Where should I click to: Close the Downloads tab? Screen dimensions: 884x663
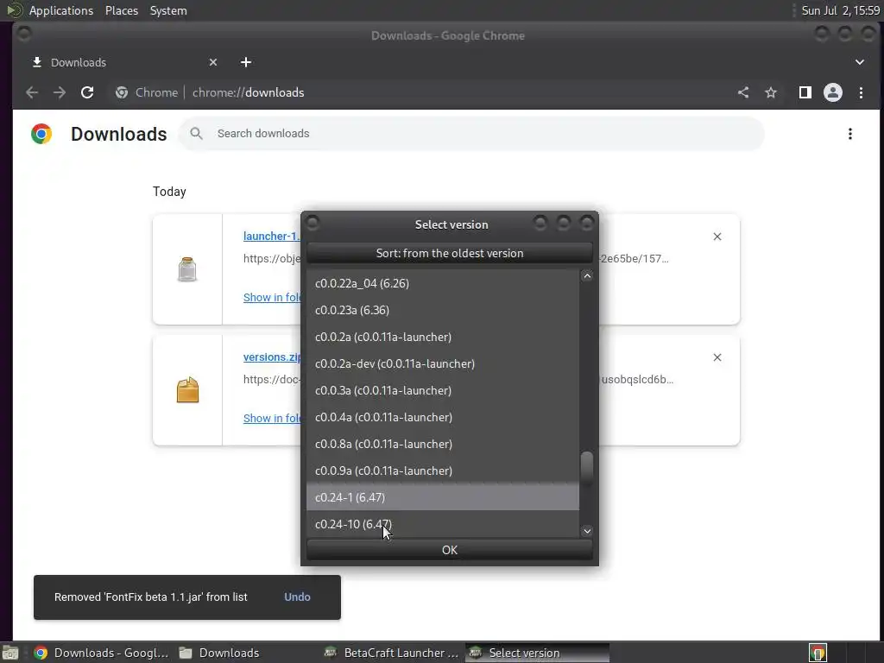click(x=213, y=62)
